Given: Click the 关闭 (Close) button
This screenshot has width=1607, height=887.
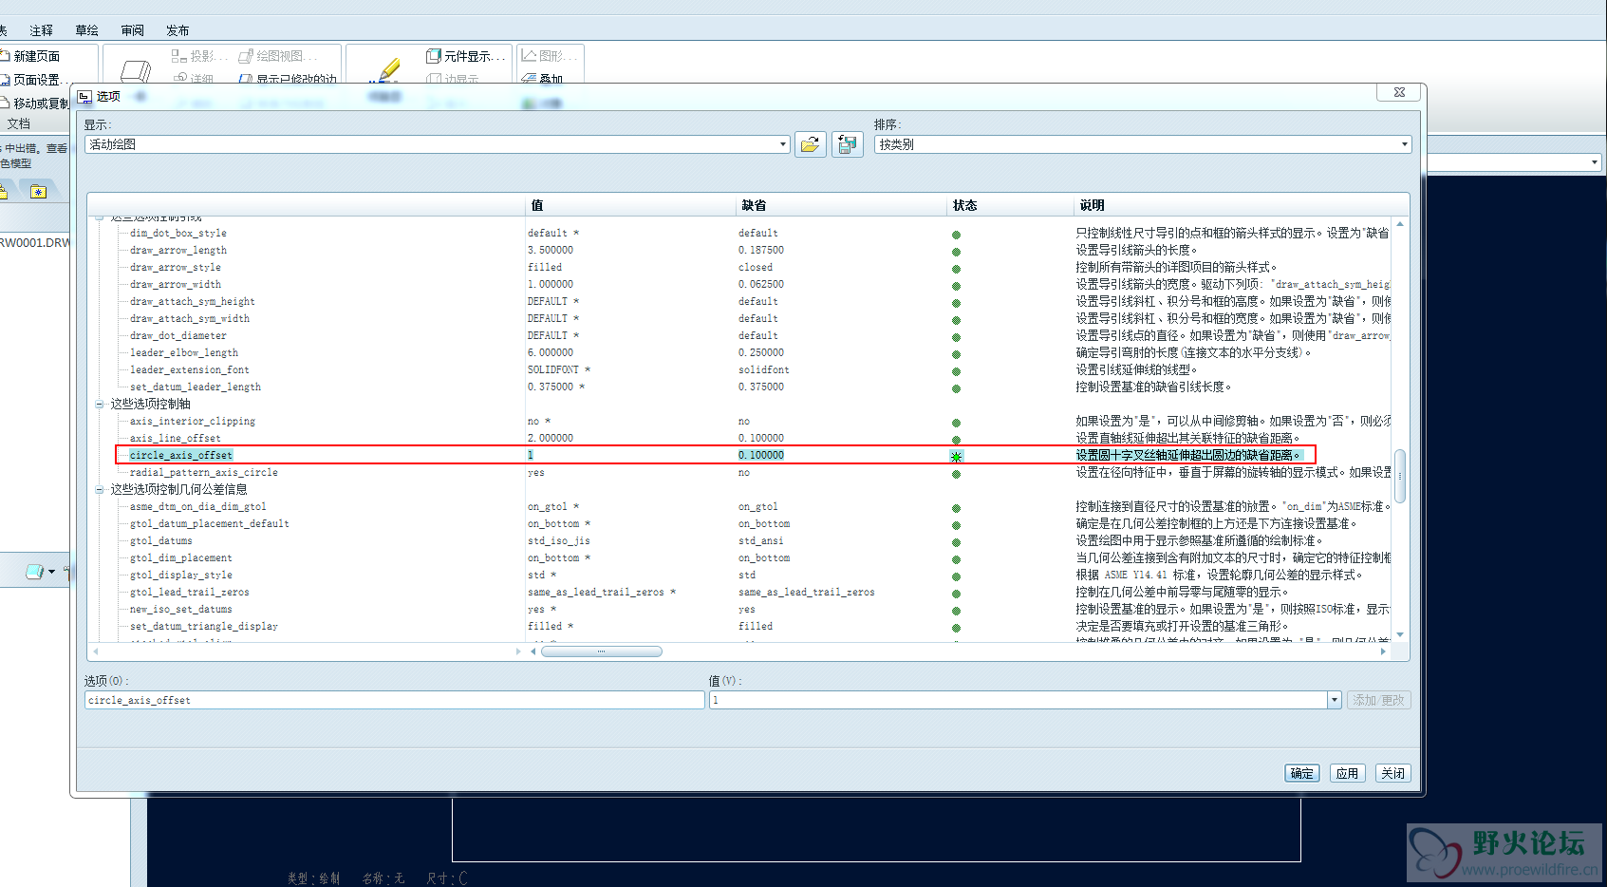Looking at the screenshot, I should (1392, 773).
